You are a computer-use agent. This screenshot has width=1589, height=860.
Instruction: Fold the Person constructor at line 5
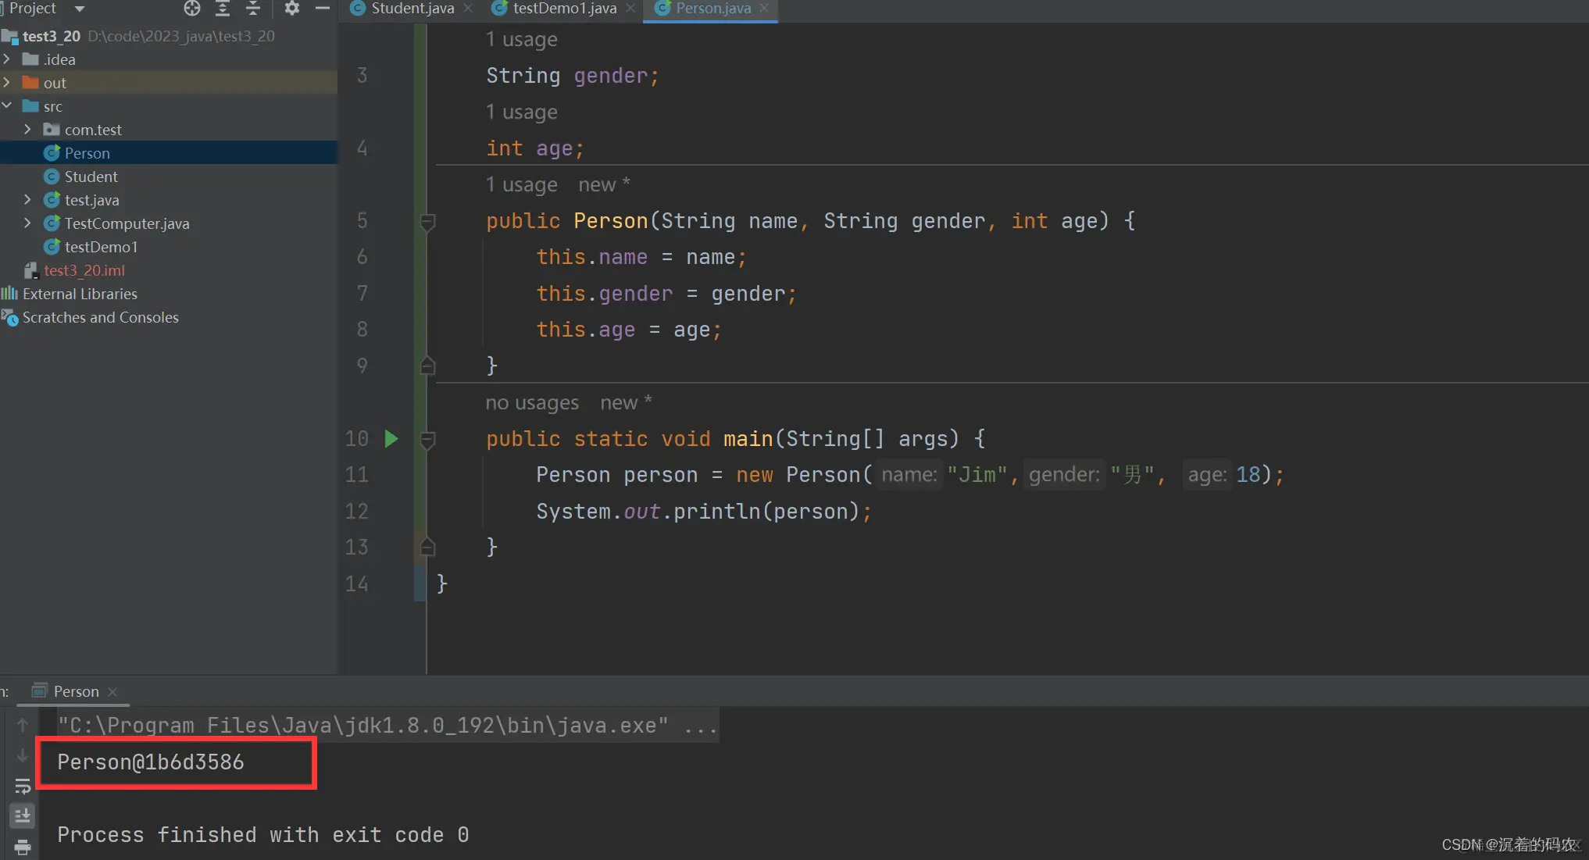pyautogui.click(x=427, y=222)
